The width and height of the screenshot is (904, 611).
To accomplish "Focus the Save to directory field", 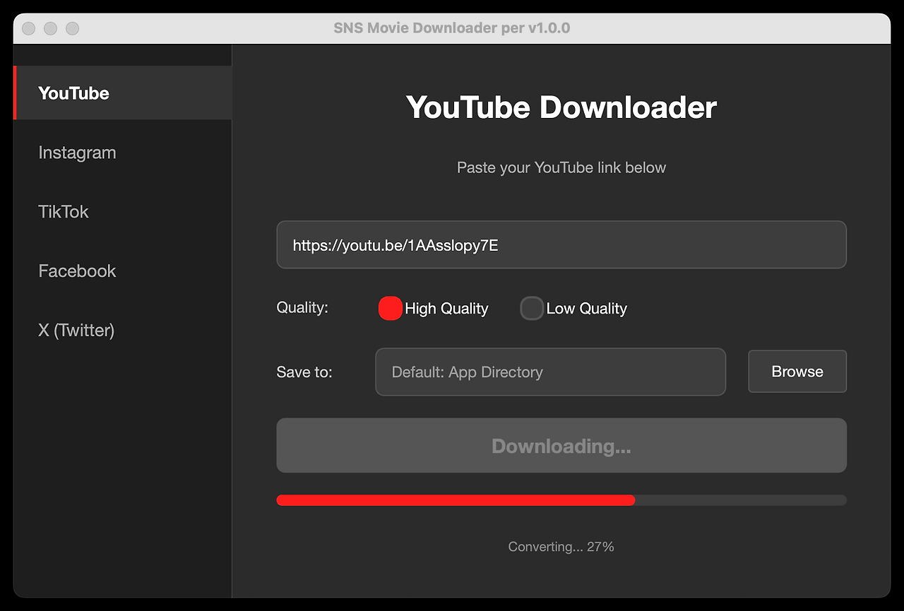I will pyautogui.click(x=551, y=372).
